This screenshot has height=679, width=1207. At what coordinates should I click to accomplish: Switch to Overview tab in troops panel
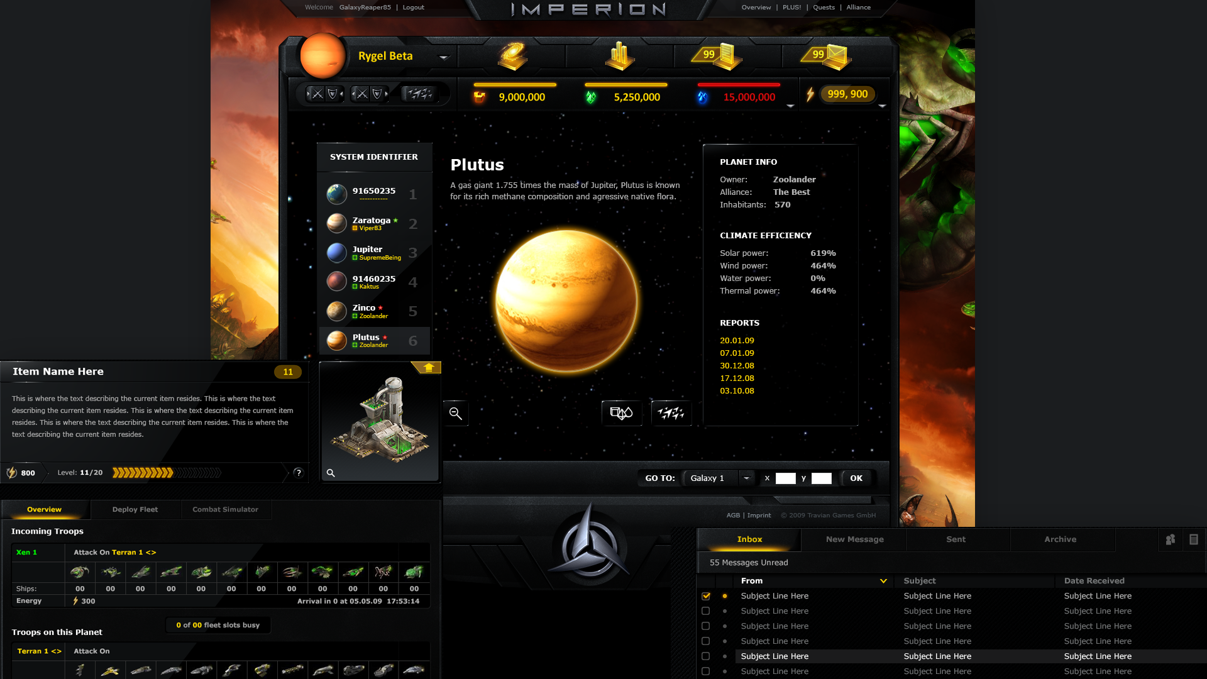pyautogui.click(x=44, y=510)
